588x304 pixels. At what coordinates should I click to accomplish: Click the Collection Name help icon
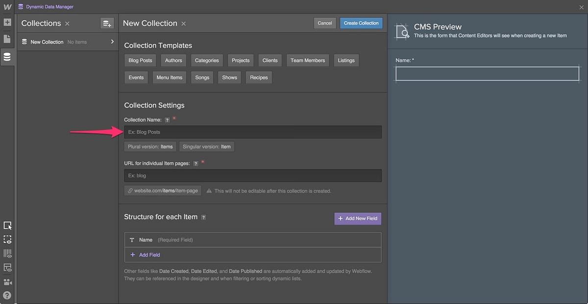point(167,120)
